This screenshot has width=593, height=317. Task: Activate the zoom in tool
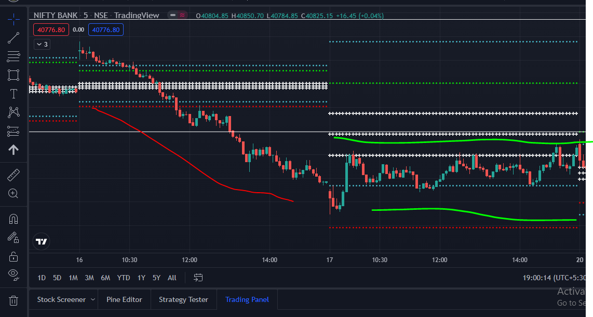[13, 194]
